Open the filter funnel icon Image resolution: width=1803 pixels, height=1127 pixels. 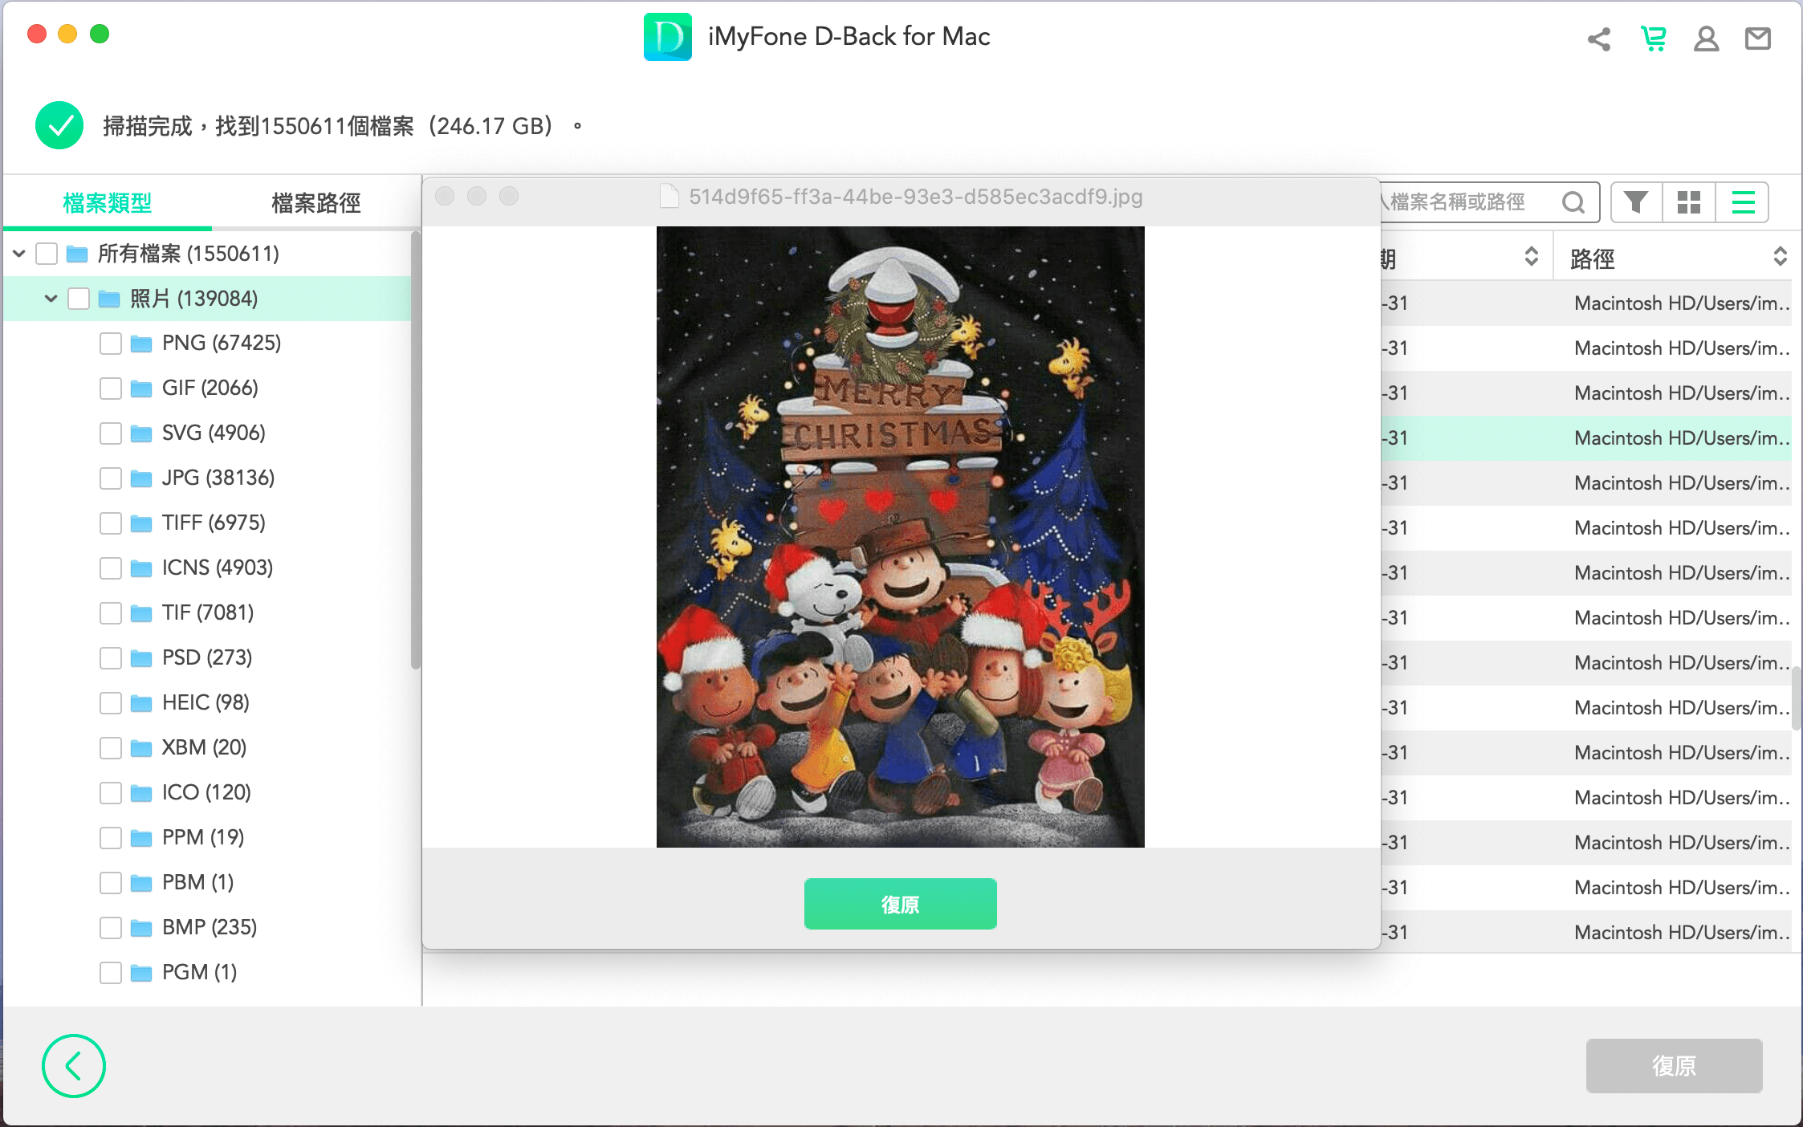pos(1636,202)
